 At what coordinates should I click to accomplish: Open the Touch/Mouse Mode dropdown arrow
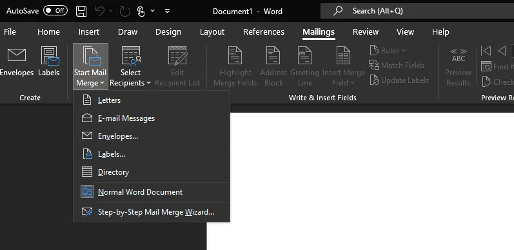[x=152, y=11]
